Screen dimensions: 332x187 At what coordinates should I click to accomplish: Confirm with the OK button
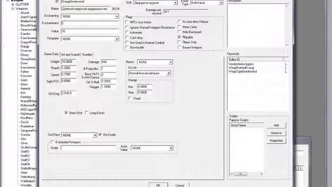[158, 185]
